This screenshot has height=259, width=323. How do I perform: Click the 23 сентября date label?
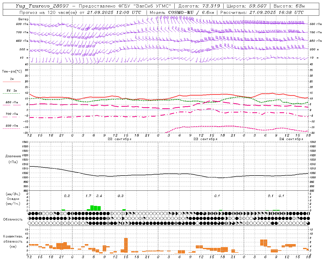(205, 139)
